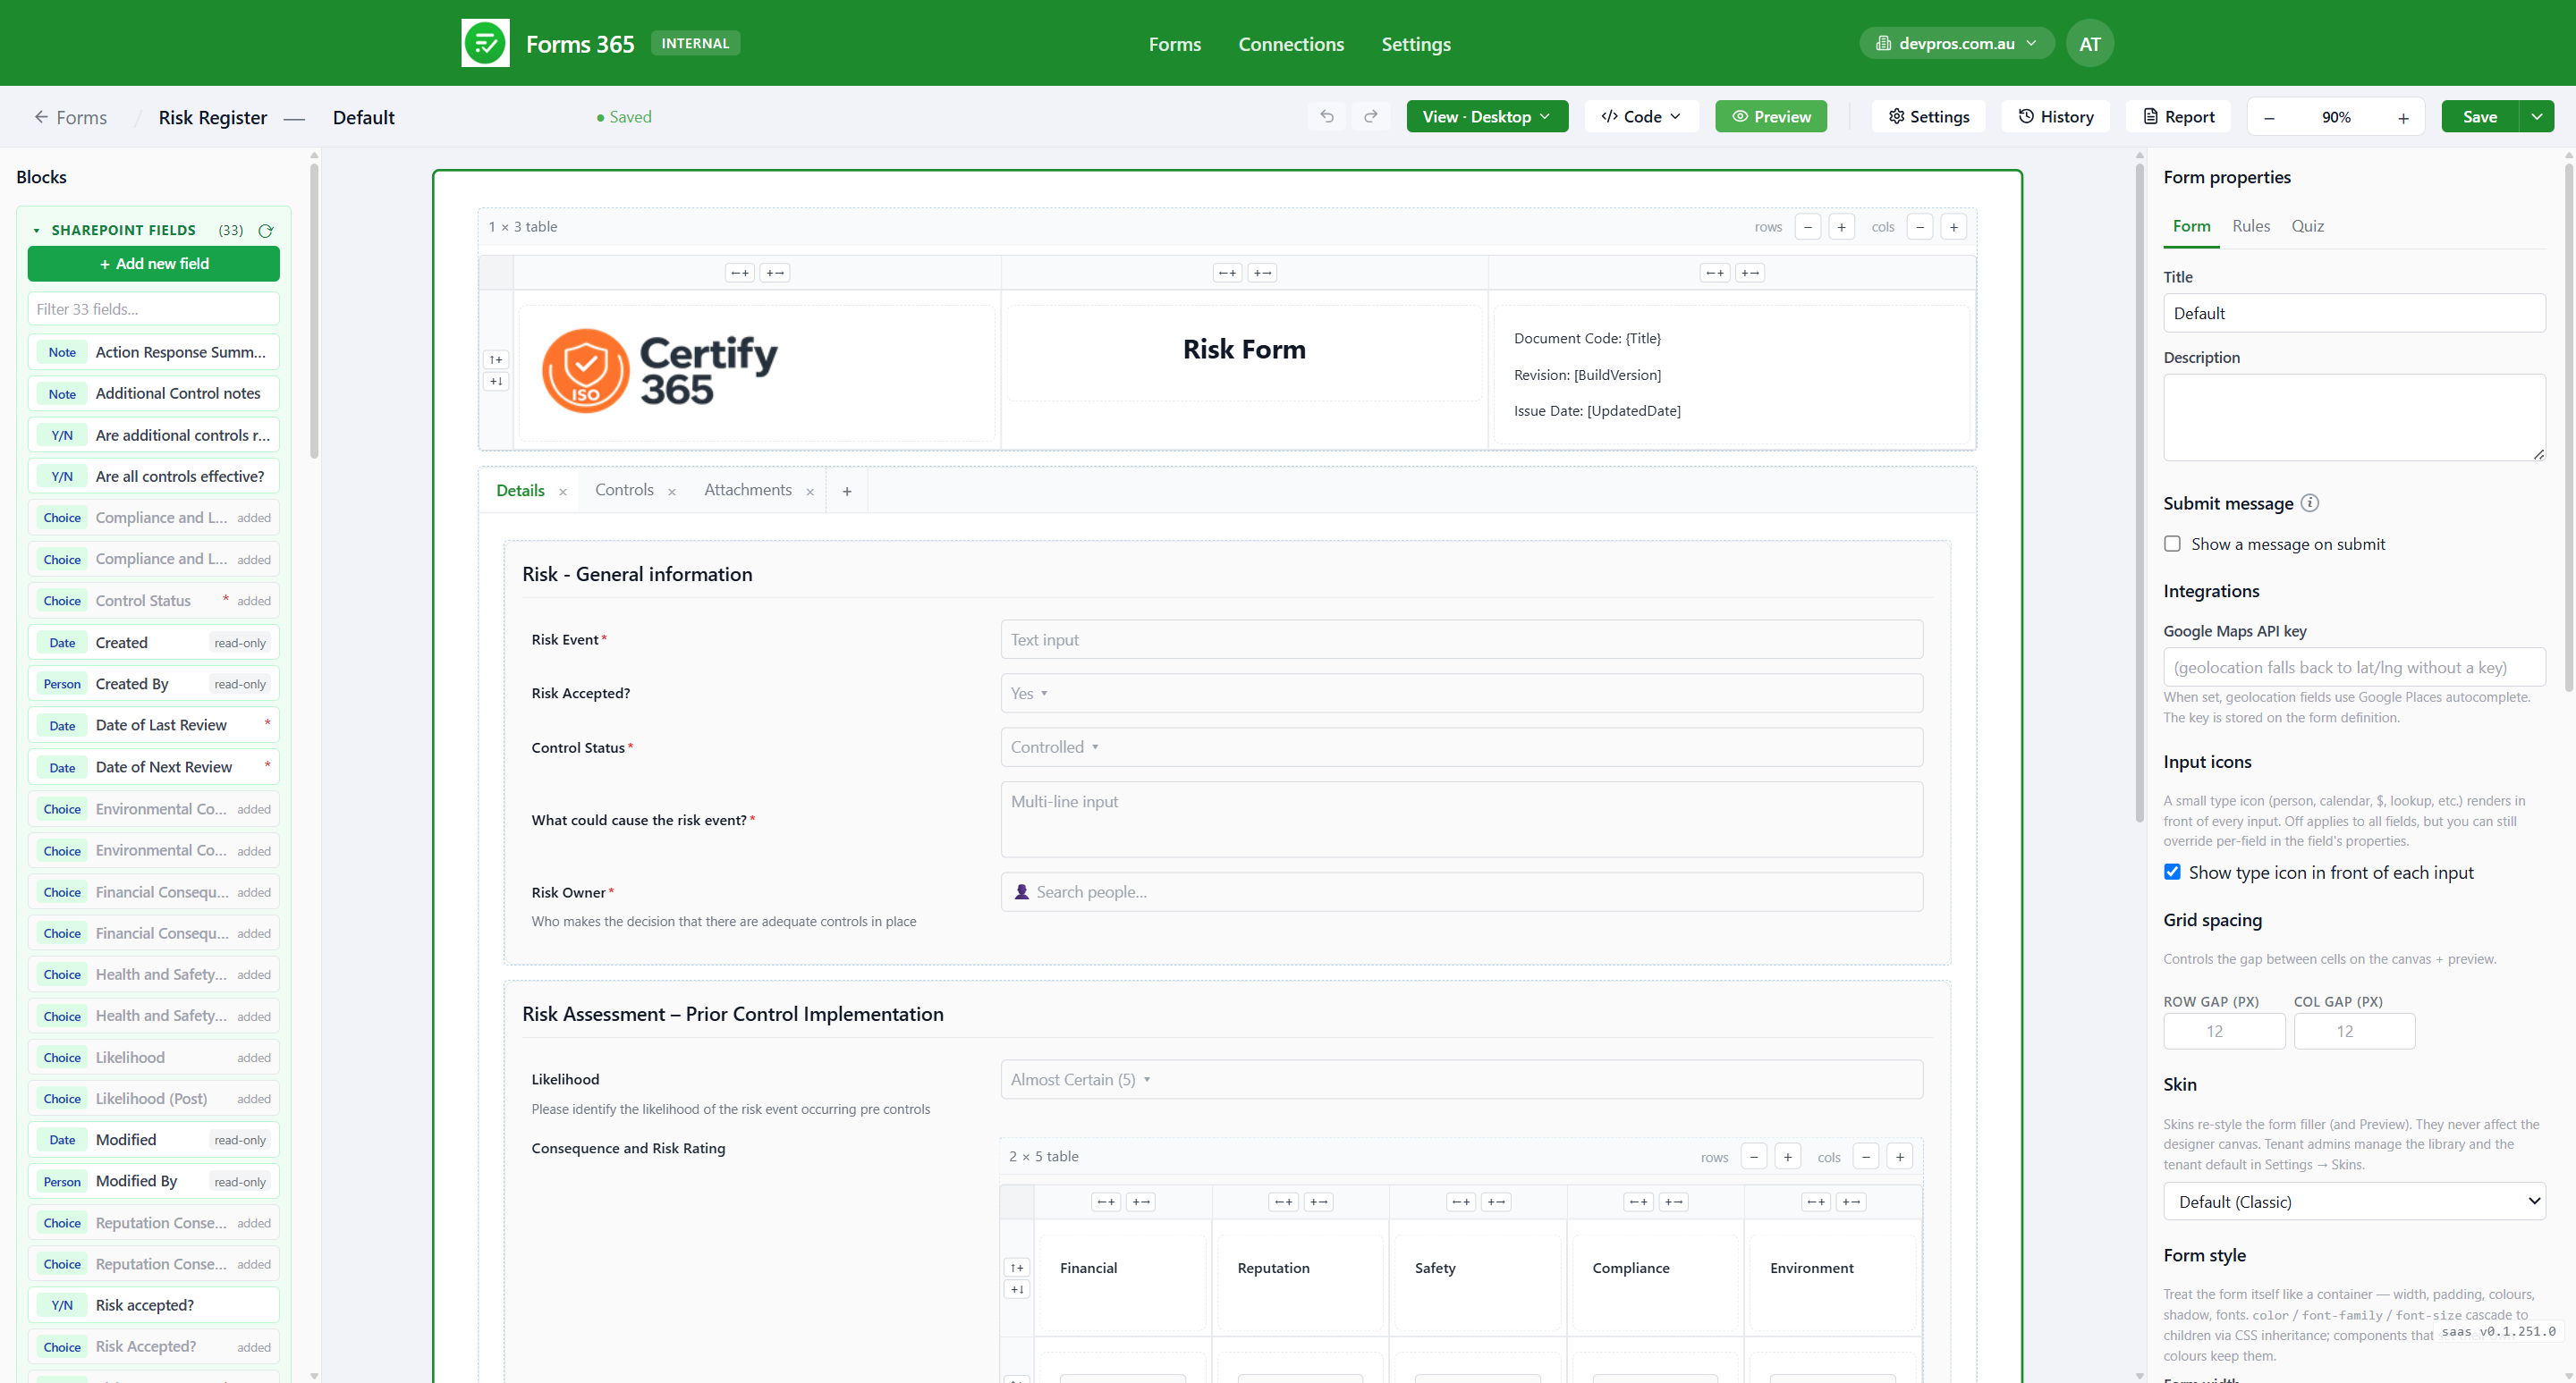2576x1383 pixels.
Task: Click the submit message info icon
Action: coord(2310,503)
